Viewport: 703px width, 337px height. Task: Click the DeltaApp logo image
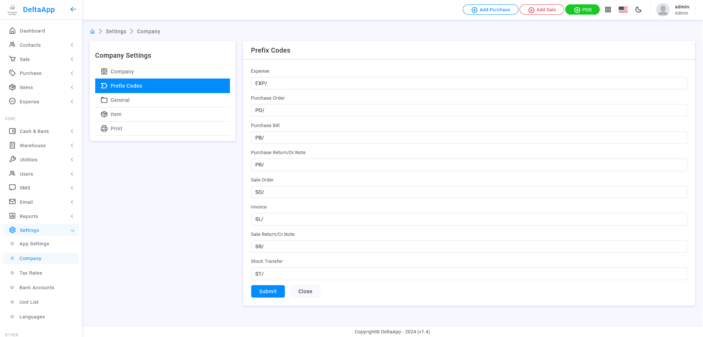pos(12,10)
